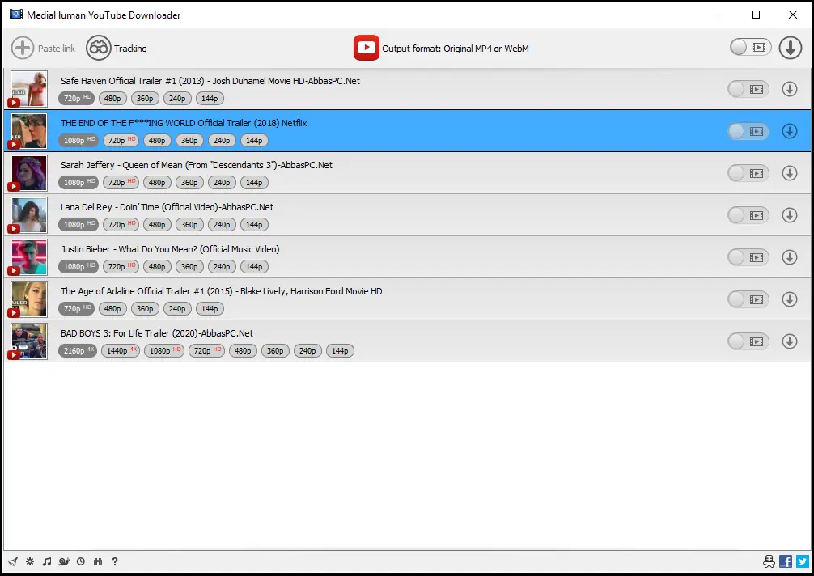Click the binoculars search icon in bottom bar

coord(98,561)
